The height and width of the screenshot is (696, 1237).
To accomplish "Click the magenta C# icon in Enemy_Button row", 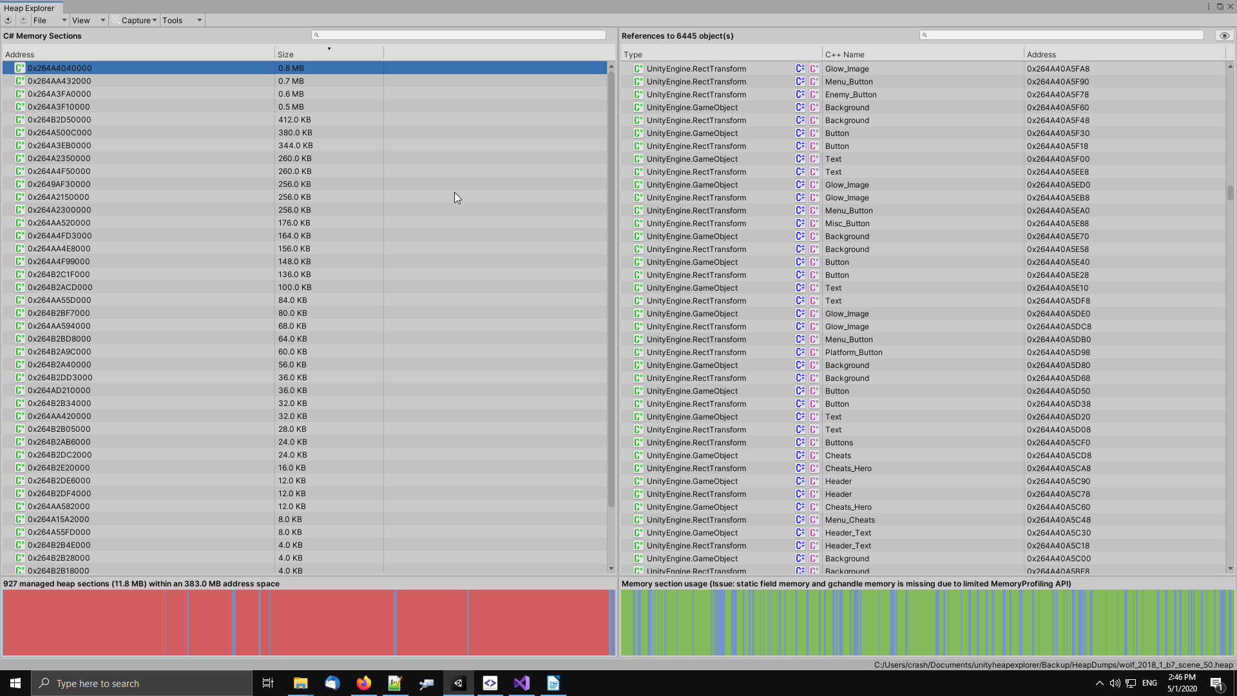I will click(814, 94).
